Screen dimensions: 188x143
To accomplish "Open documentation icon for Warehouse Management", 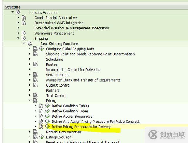I will pyautogui.click(x=24, y=34).
